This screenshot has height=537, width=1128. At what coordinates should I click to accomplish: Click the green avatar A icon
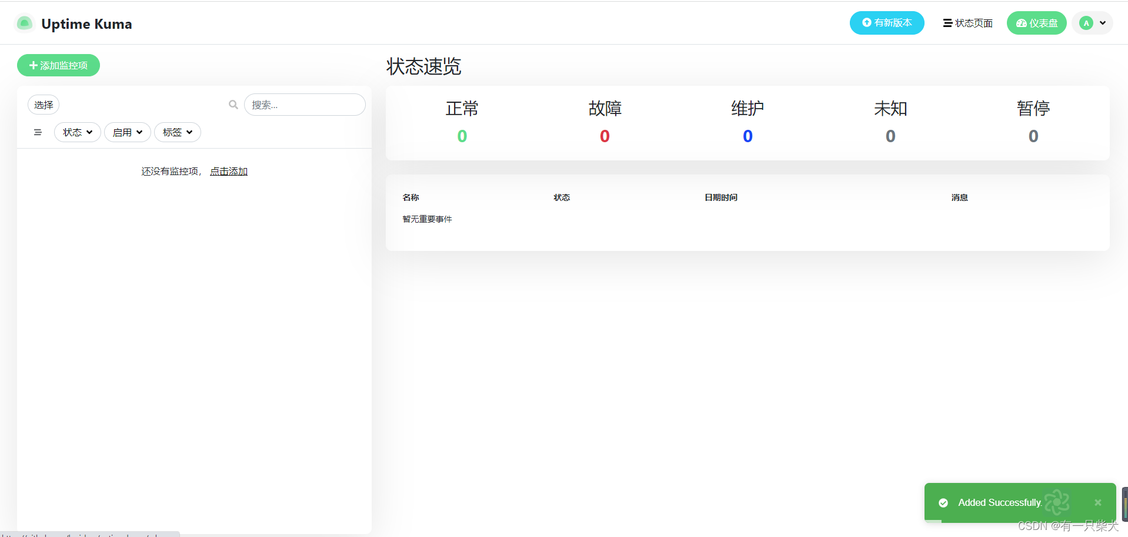tap(1086, 24)
